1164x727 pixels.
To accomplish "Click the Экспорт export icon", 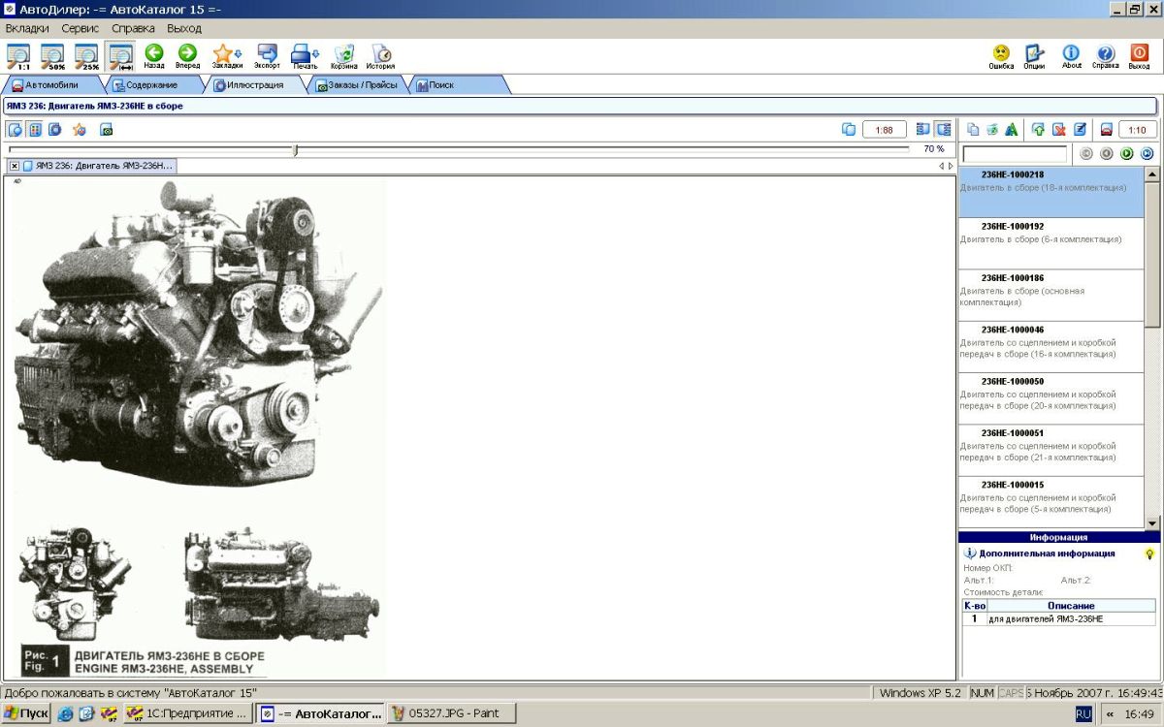I will (x=267, y=56).
